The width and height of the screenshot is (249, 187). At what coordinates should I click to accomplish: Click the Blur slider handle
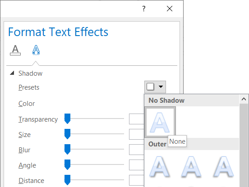tap(68, 150)
